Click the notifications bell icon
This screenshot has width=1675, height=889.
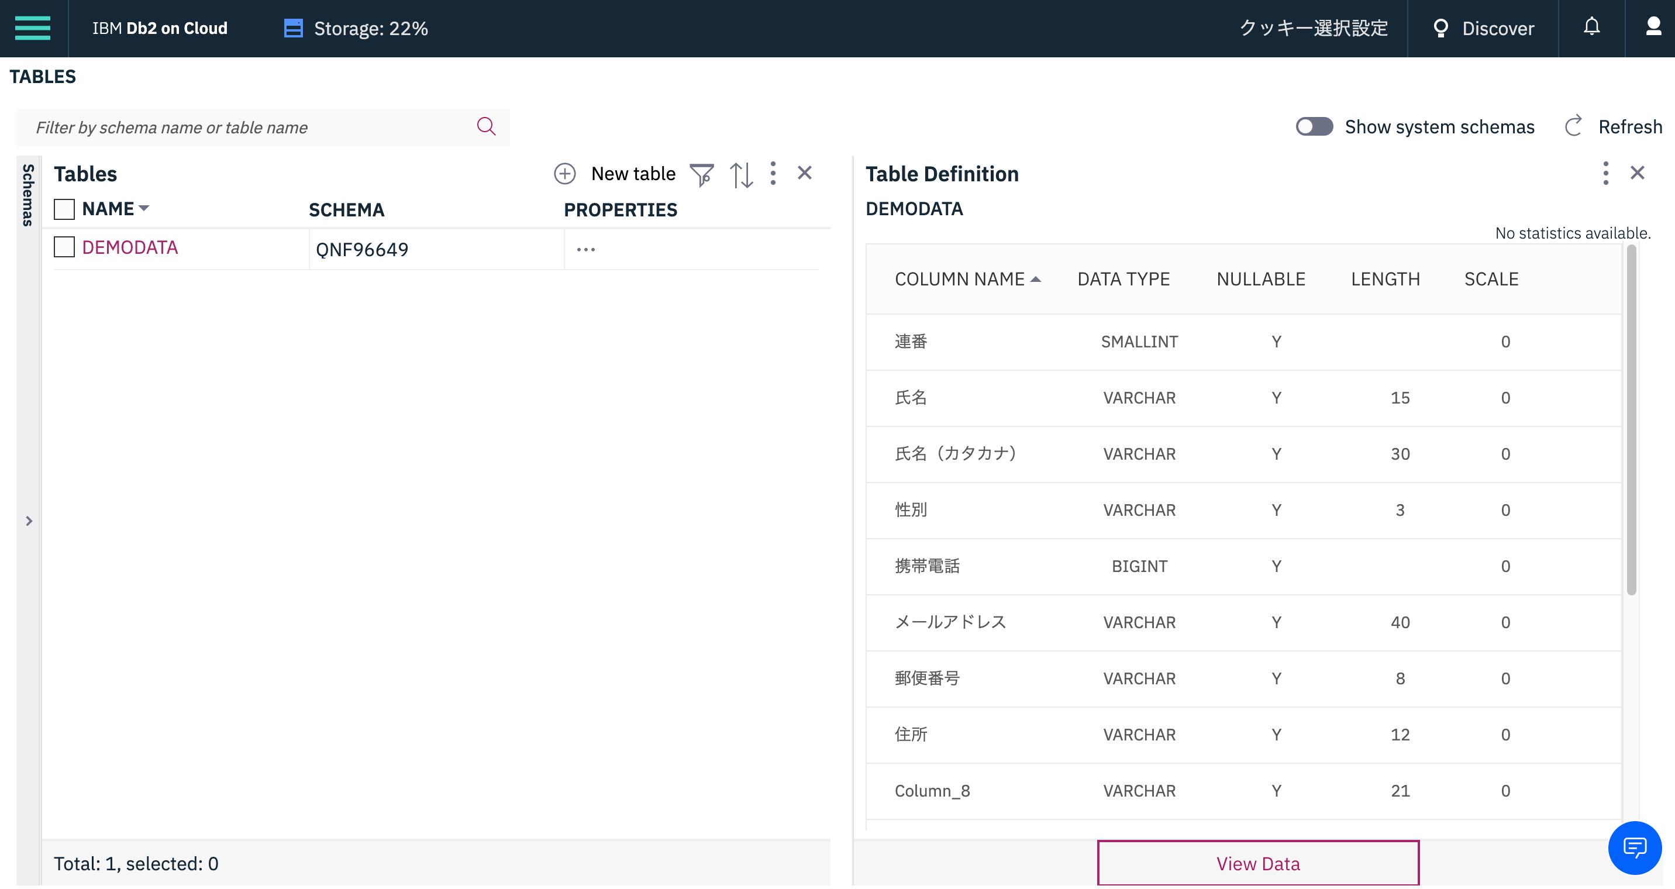pyautogui.click(x=1591, y=27)
